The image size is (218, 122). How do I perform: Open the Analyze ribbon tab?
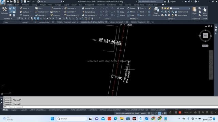(43, 5)
